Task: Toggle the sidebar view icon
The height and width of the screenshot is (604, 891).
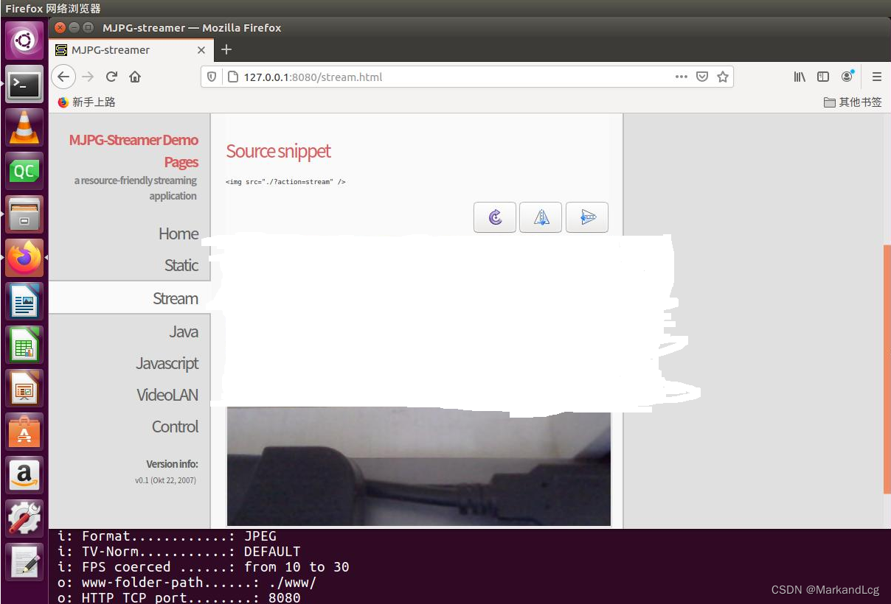Action: click(x=823, y=77)
